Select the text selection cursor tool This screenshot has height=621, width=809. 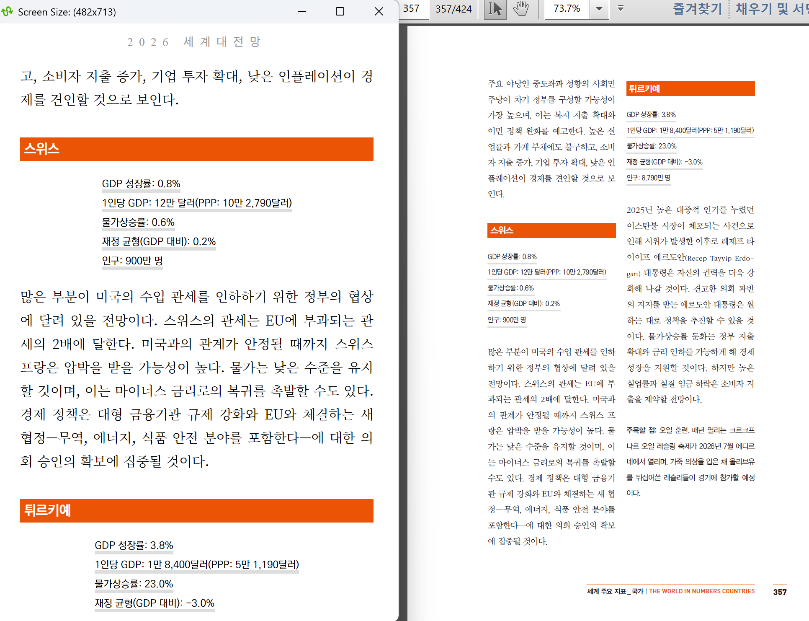(x=495, y=9)
